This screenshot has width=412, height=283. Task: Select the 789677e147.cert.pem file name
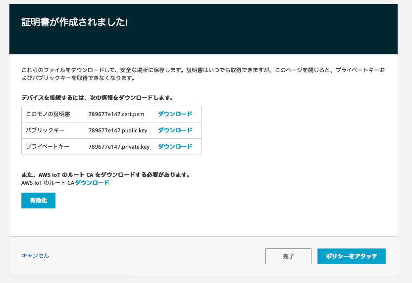116,114
